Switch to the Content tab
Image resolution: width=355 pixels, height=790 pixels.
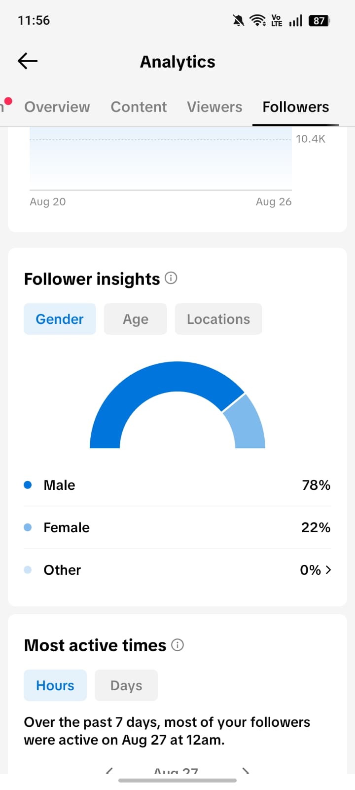(139, 107)
